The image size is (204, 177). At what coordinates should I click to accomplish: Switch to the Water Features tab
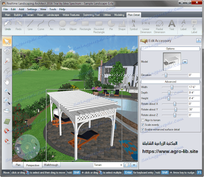click(71, 15)
